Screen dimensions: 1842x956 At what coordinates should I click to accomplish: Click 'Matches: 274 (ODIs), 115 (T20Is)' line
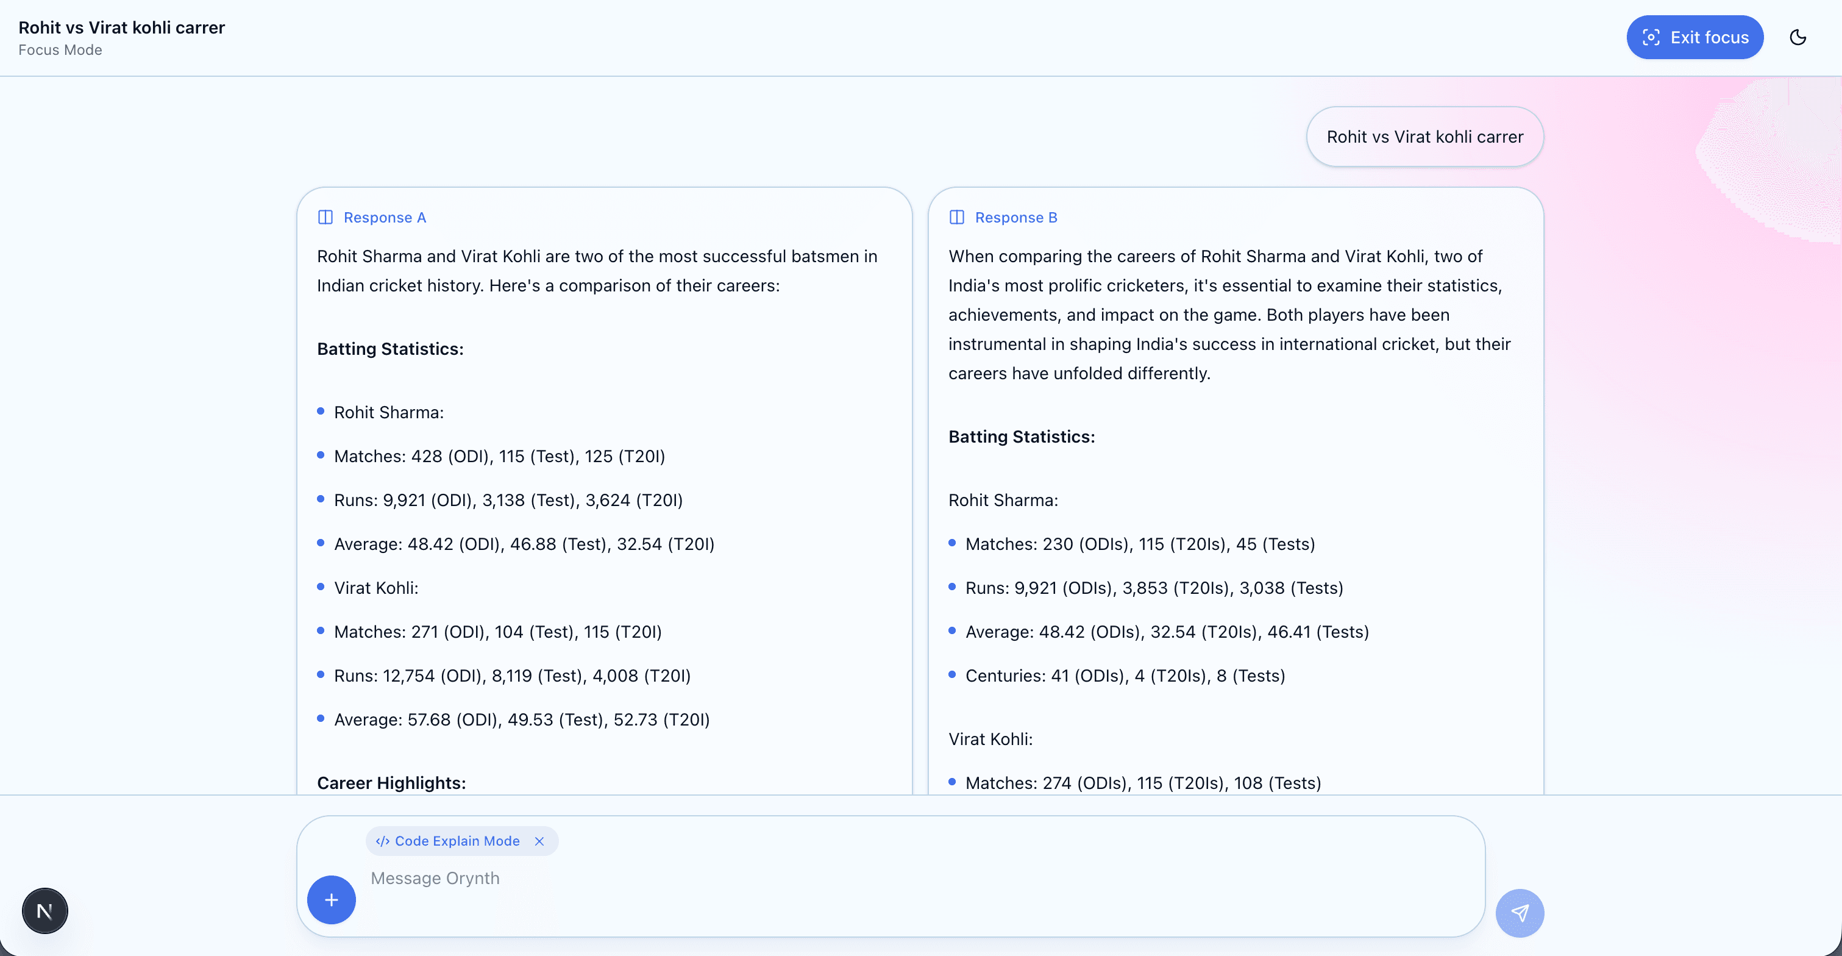pos(1143,783)
